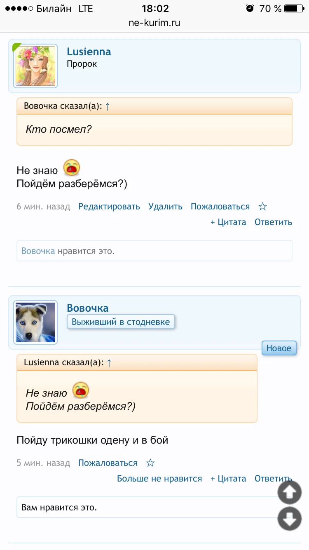This screenshot has height=550, width=309.
Task: Jump to the original post via the arrow after 'Вовочка сказал(а):'
Action: point(108,106)
